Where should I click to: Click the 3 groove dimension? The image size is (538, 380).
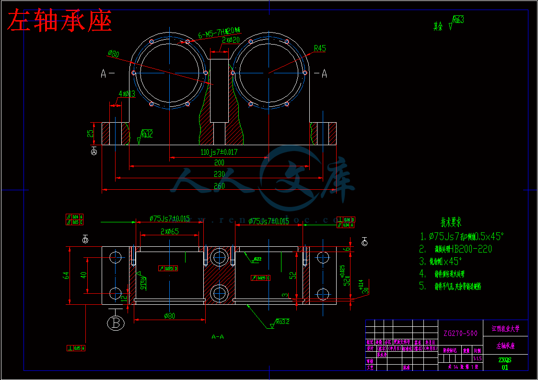click(285, 295)
